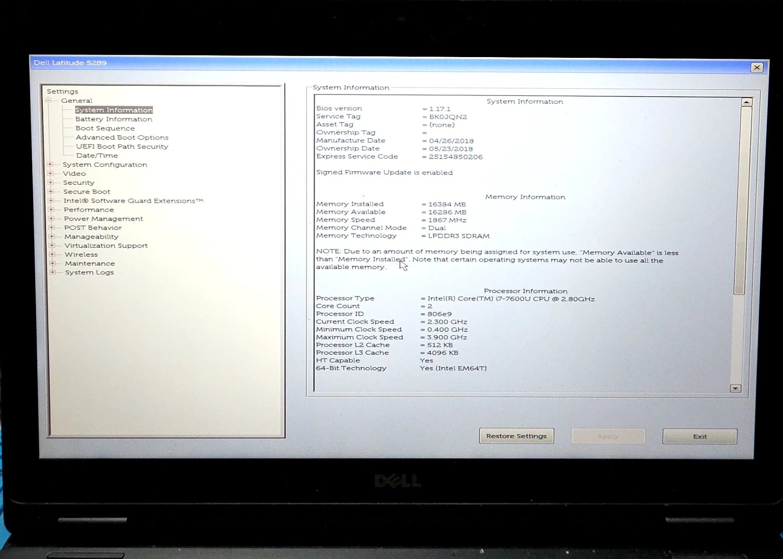This screenshot has height=559, width=783.
Task: Expand the Maintenance node
Action: pos(52,263)
